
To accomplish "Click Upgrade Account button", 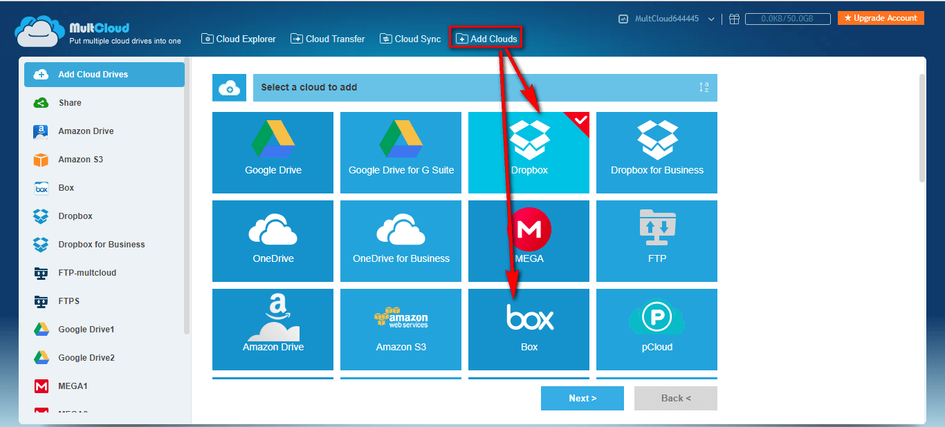I will [x=881, y=18].
